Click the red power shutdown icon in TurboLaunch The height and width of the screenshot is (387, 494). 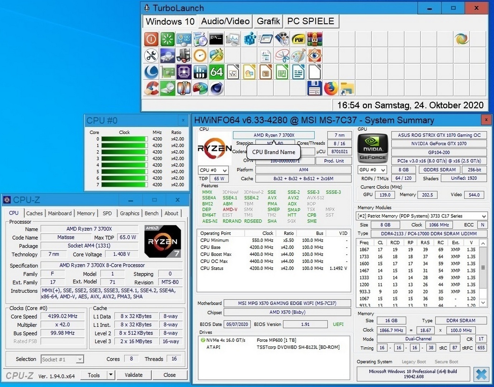click(151, 39)
